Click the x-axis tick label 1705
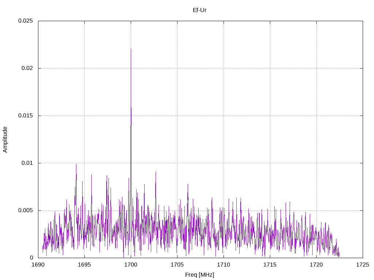The width and height of the screenshot is (374, 280). pos(177,265)
